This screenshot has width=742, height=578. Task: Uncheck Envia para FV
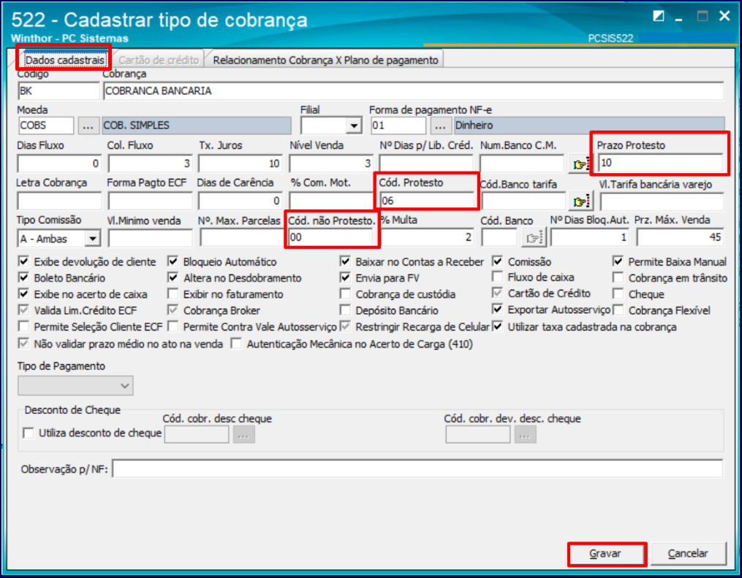point(346,277)
